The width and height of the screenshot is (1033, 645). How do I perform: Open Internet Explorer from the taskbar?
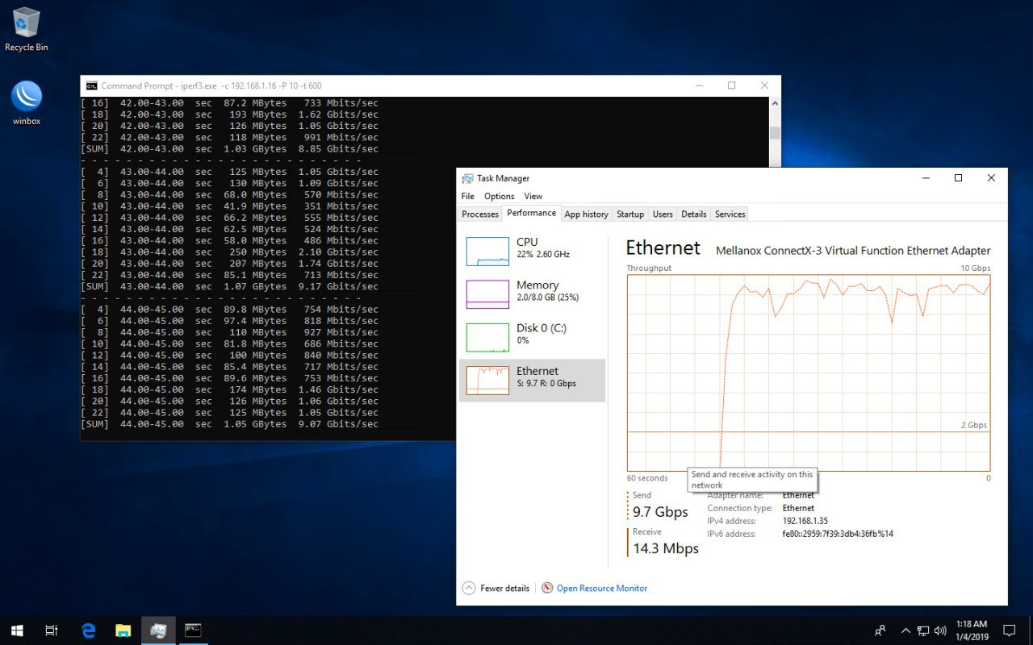click(88, 630)
